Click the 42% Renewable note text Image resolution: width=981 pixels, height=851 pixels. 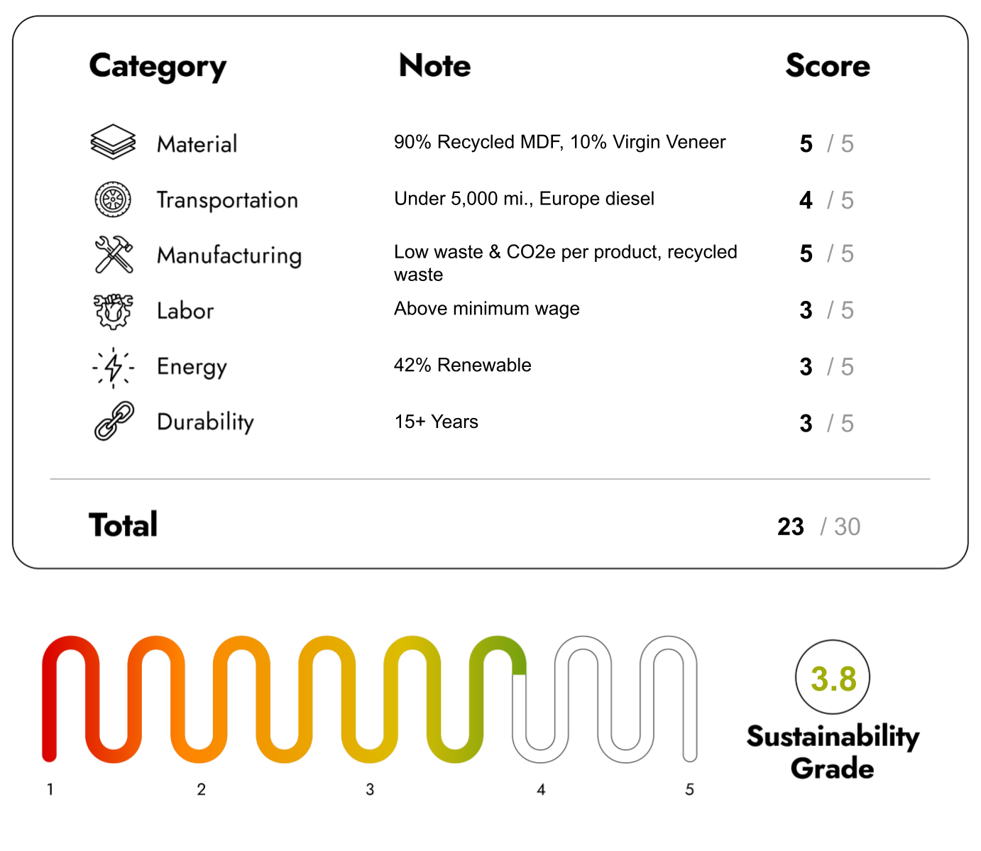[x=462, y=365]
